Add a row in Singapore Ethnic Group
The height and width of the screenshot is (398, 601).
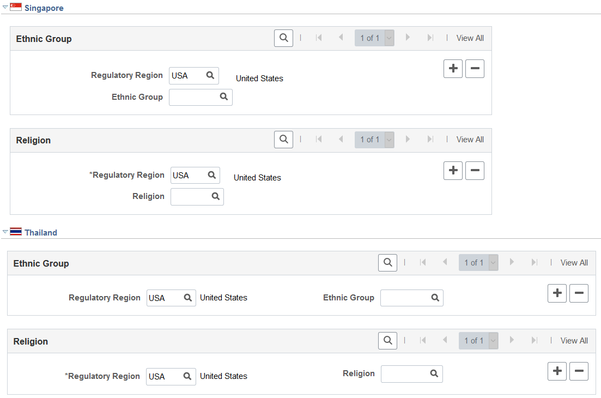click(453, 69)
